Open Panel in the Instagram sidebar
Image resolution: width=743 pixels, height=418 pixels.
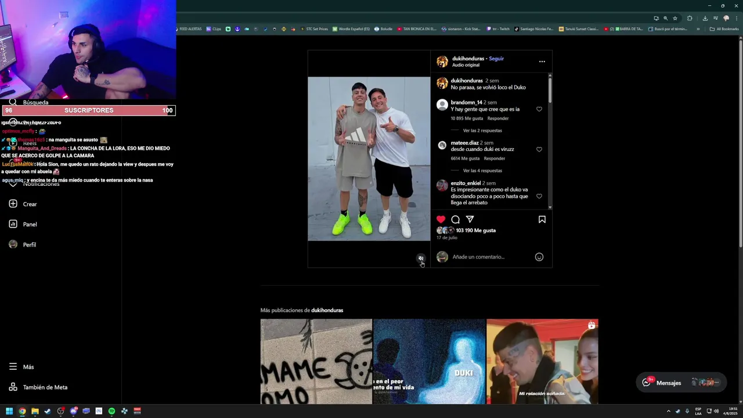coord(23,224)
